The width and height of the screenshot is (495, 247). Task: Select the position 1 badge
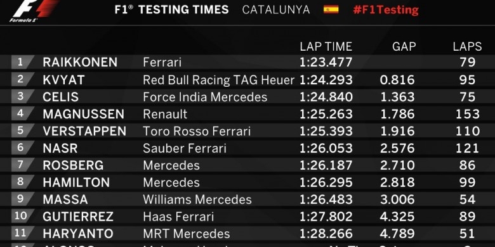coord(23,62)
